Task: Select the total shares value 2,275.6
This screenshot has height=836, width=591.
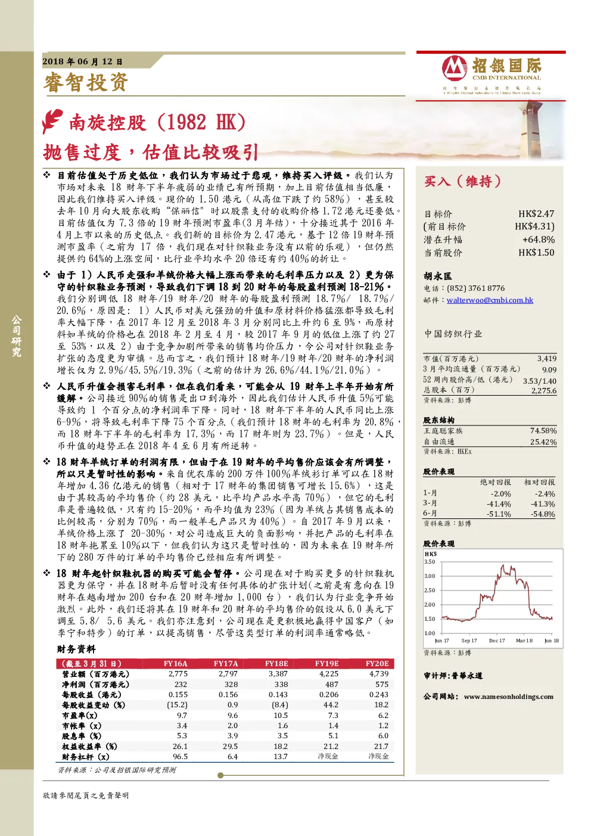Action: 544,391
